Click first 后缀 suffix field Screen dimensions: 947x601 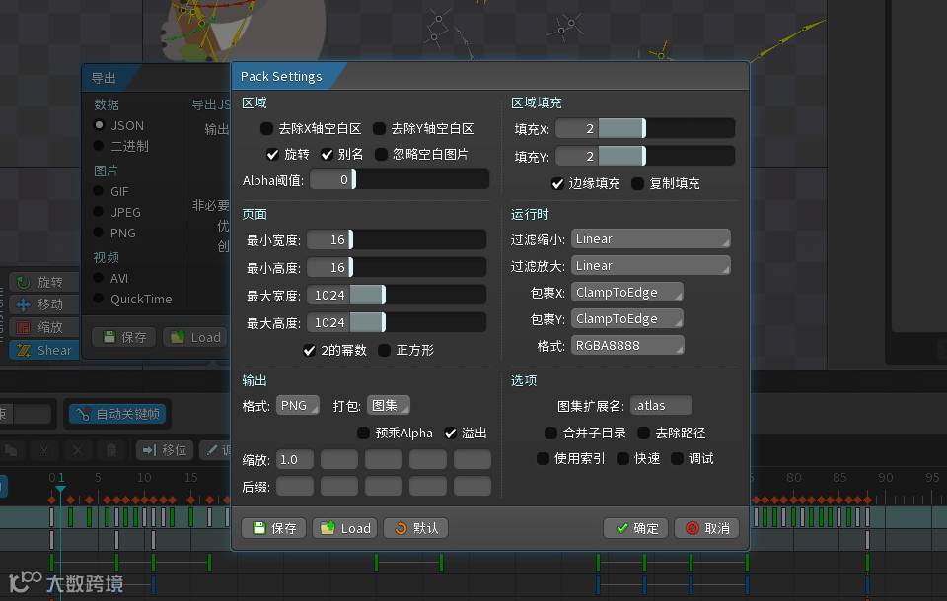tap(295, 486)
